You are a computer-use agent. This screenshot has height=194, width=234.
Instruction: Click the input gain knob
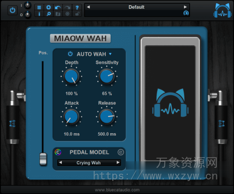[x=28, y=5]
